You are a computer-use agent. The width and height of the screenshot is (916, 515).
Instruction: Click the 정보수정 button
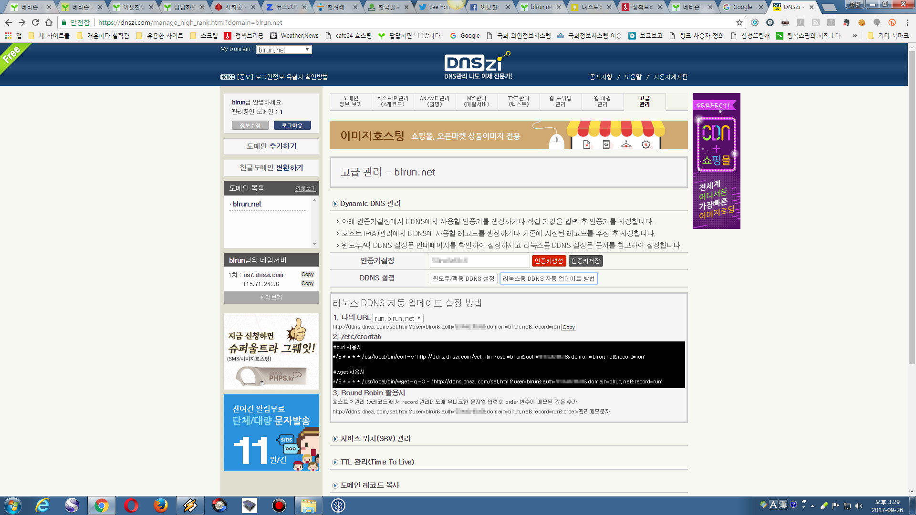point(250,125)
